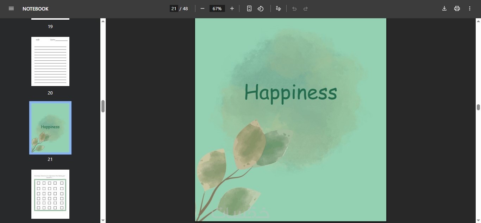Open the more actions three-dot menu
The height and width of the screenshot is (223, 481).
(470, 8)
